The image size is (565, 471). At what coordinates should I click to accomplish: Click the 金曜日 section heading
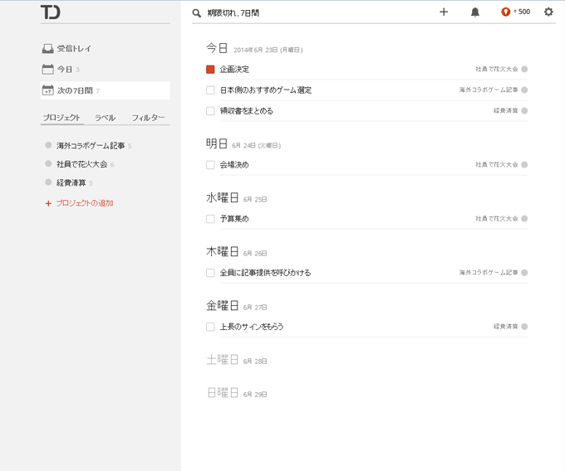click(223, 306)
